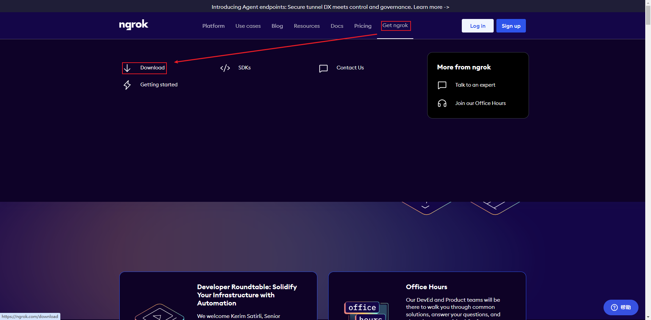Click the lightning bolt Getting started icon
Screen dimensions: 651x320
[x=127, y=85]
